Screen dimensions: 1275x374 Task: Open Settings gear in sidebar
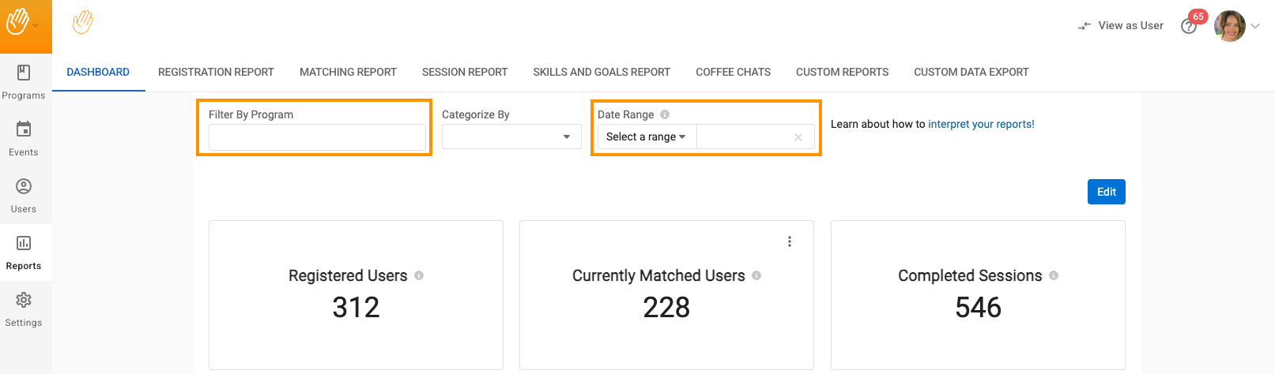(24, 301)
